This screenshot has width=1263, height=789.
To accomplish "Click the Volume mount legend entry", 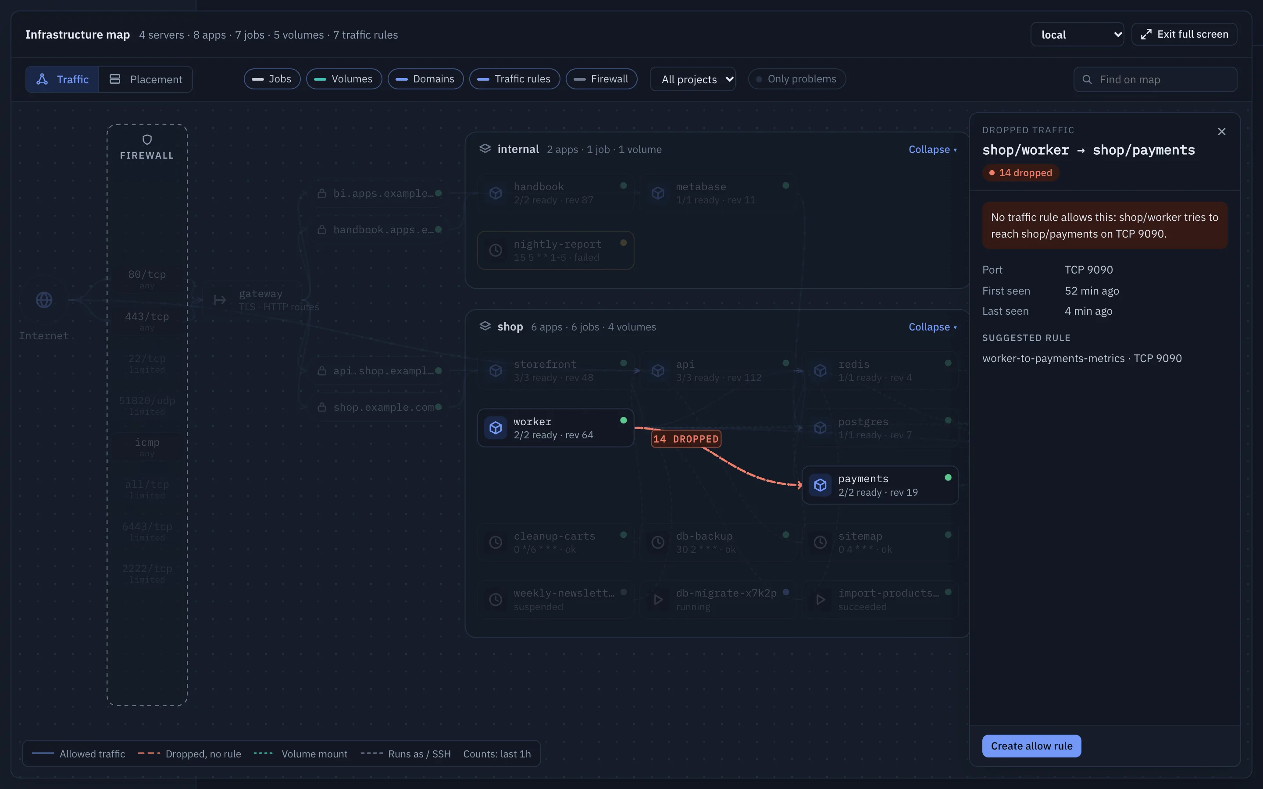I will coord(300,754).
